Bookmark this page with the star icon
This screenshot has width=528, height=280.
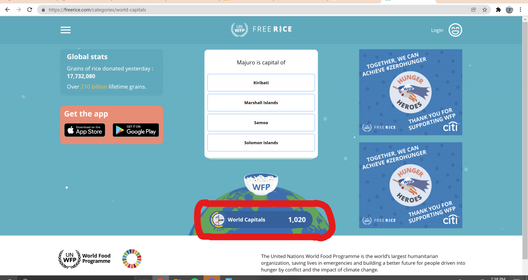485,9
